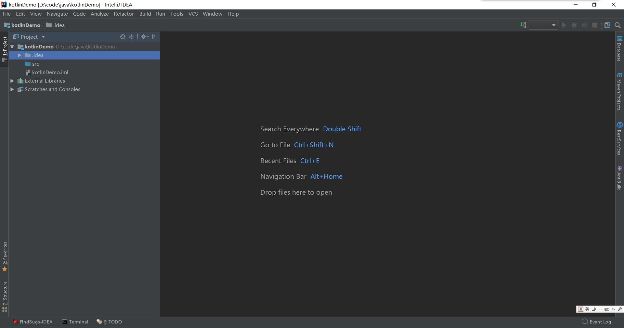Open the Terminal tool tab
624x328 pixels.
75,322
